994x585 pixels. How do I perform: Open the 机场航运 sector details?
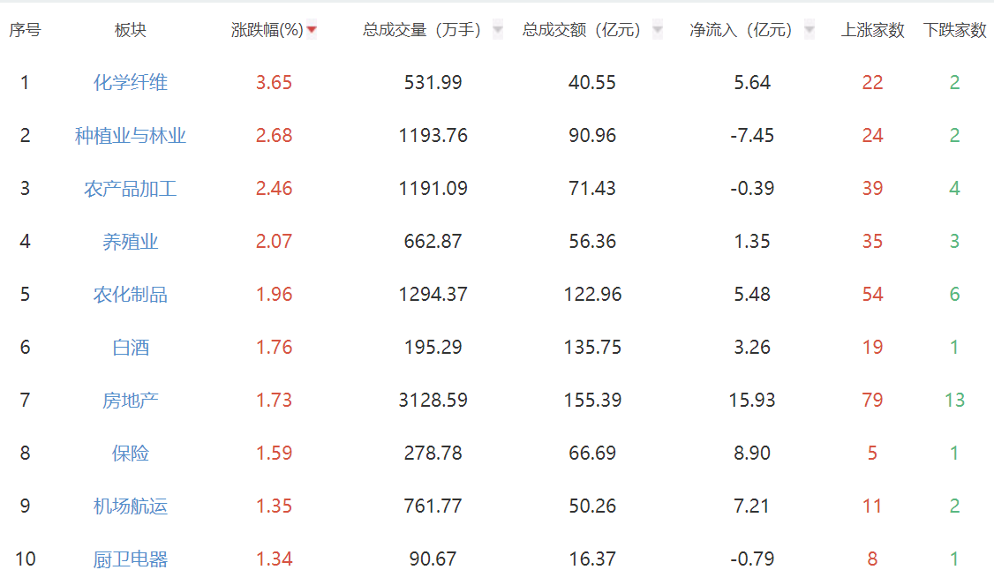(131, 506)
